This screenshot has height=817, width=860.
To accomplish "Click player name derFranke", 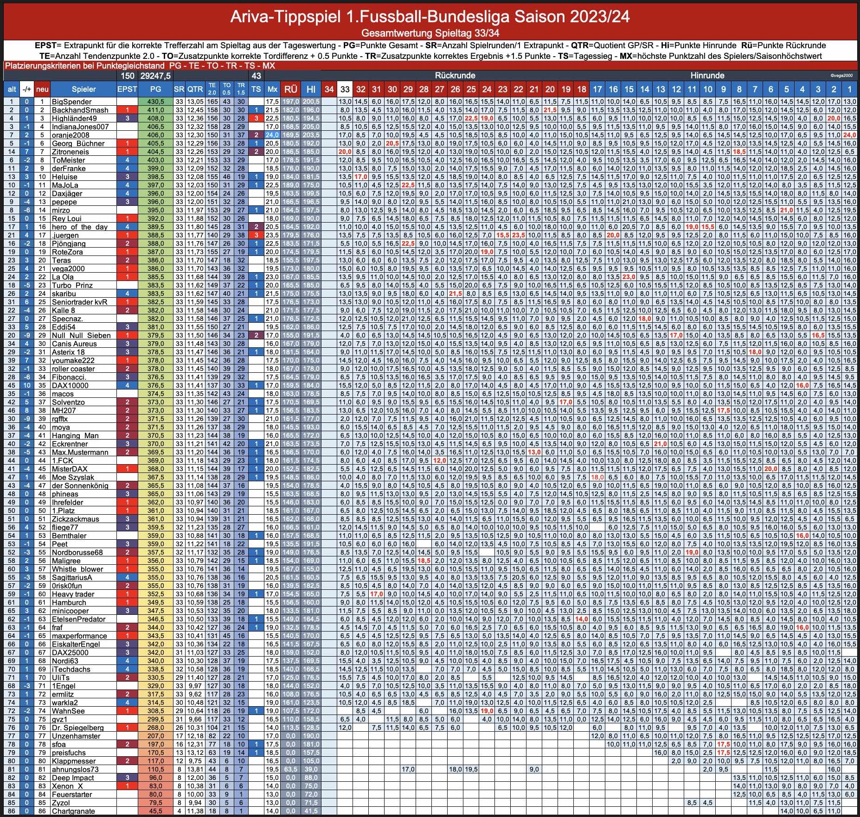I will [x=69, y=168].
